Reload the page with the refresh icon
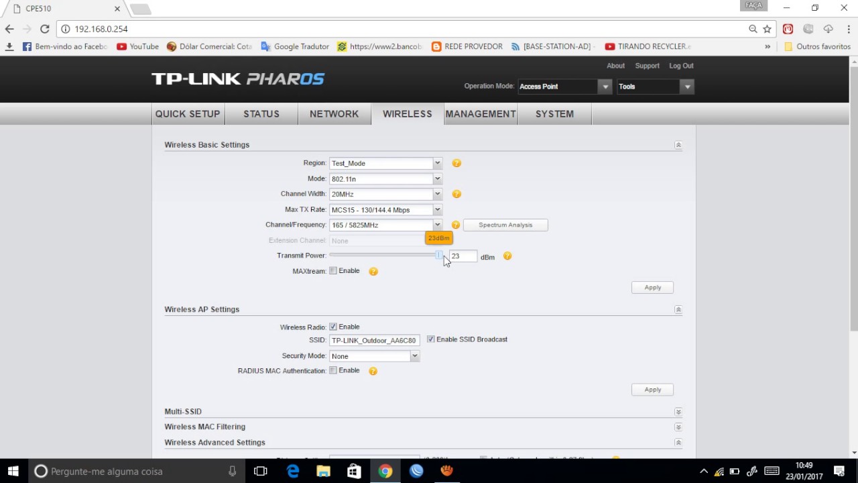858x483 pixels. click(44, 29)
